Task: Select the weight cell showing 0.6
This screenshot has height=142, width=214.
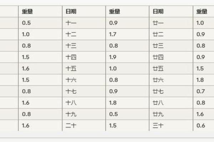Action: 200,126
